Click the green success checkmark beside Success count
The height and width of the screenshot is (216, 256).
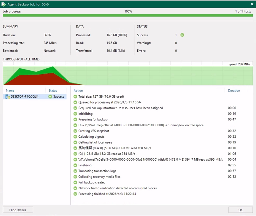tap(182, 35)
